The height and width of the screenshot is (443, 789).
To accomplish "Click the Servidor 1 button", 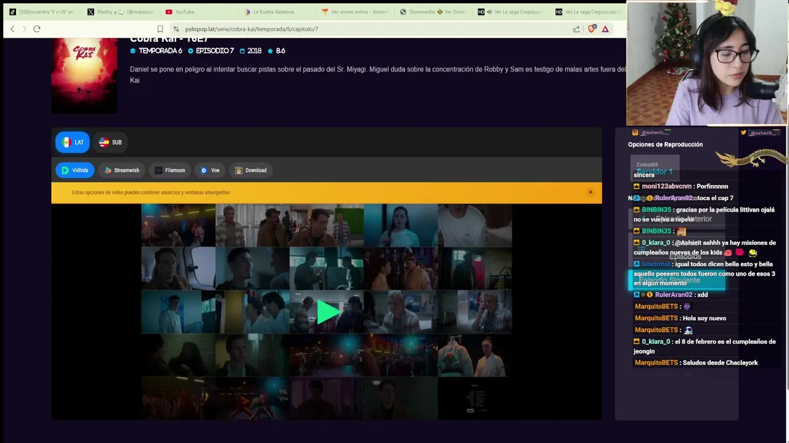I will click(x=655, y=168).
